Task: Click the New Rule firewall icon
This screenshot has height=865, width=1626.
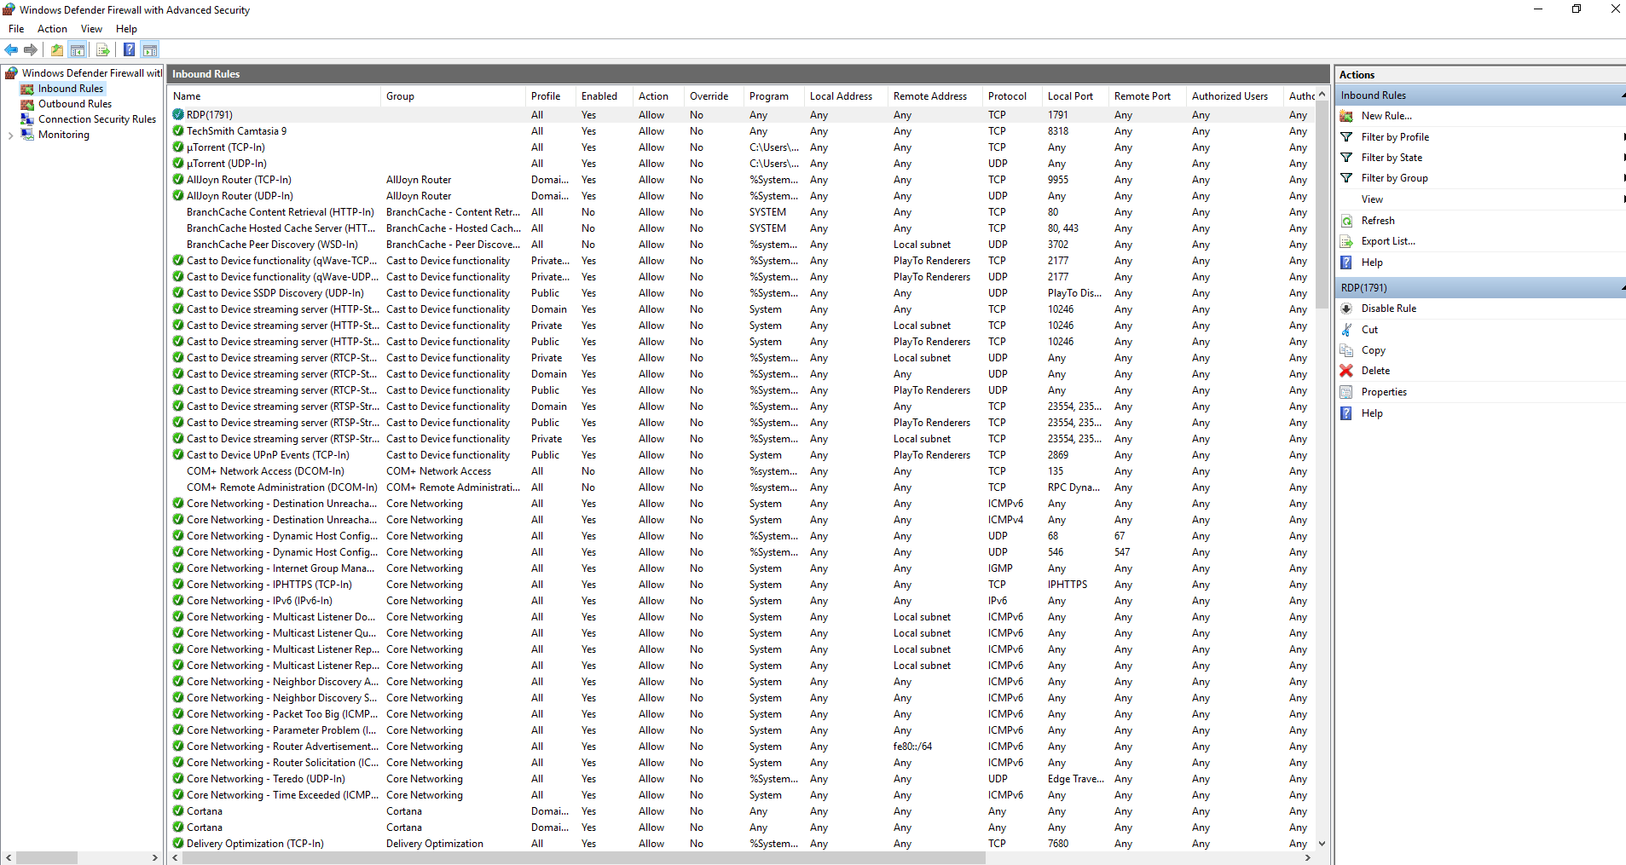Action: pos(1347,116)
